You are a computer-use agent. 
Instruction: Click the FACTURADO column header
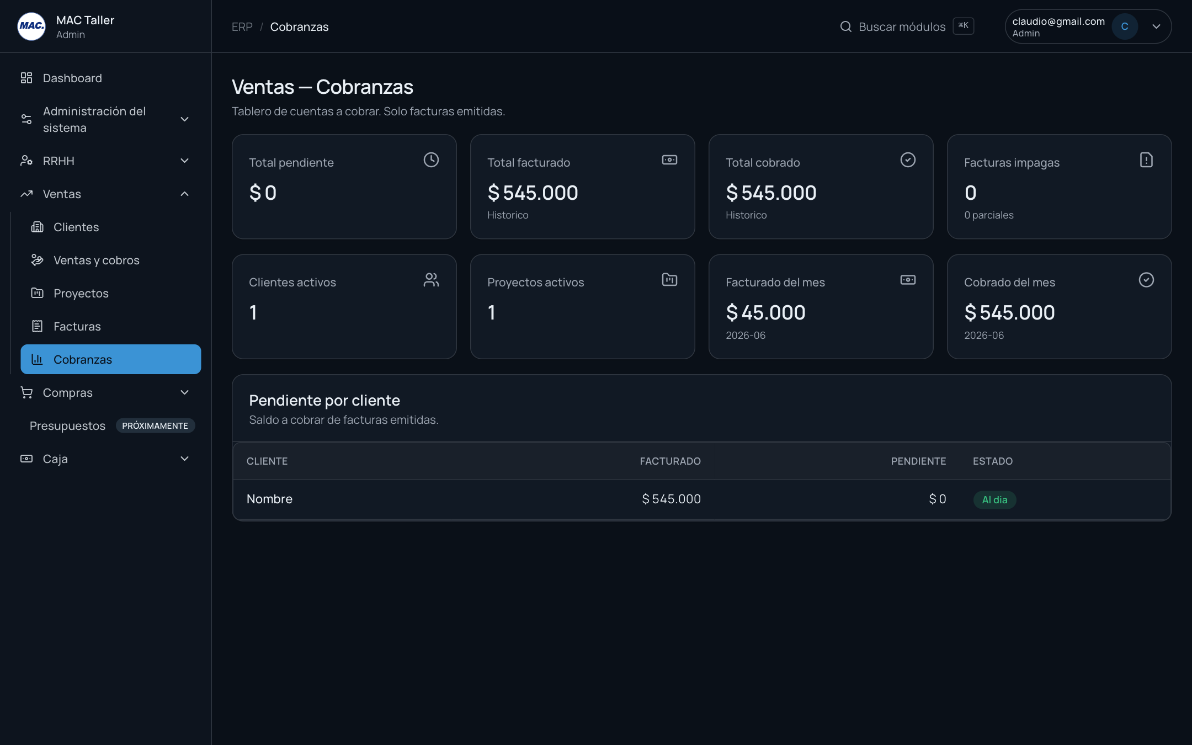coord(670,461)
